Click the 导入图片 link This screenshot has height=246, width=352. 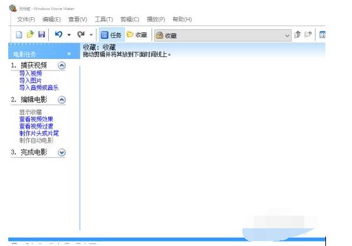tap(30, 81)
